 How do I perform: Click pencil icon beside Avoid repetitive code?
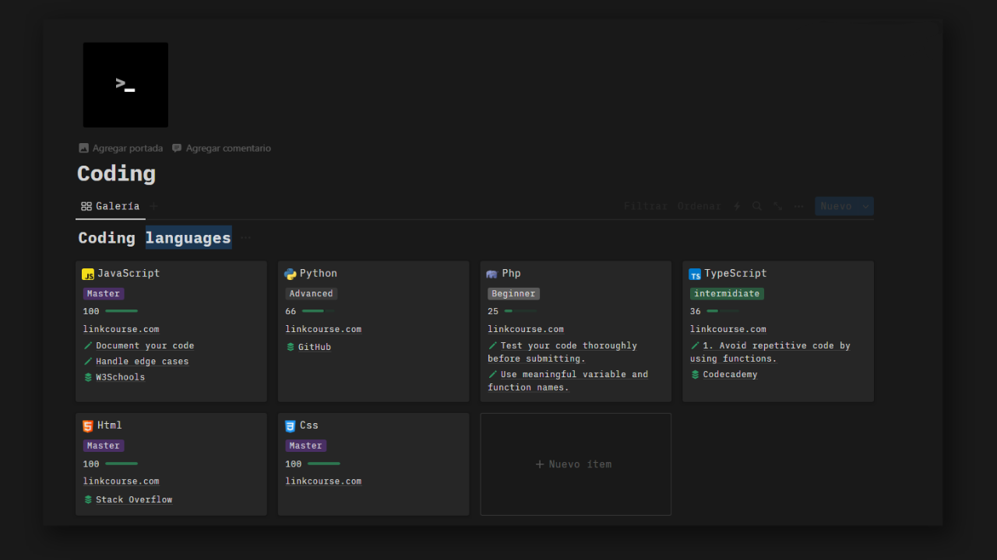(x=696, y=345)
